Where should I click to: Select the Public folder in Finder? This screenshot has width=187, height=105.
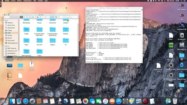click(x=26, y=42)
